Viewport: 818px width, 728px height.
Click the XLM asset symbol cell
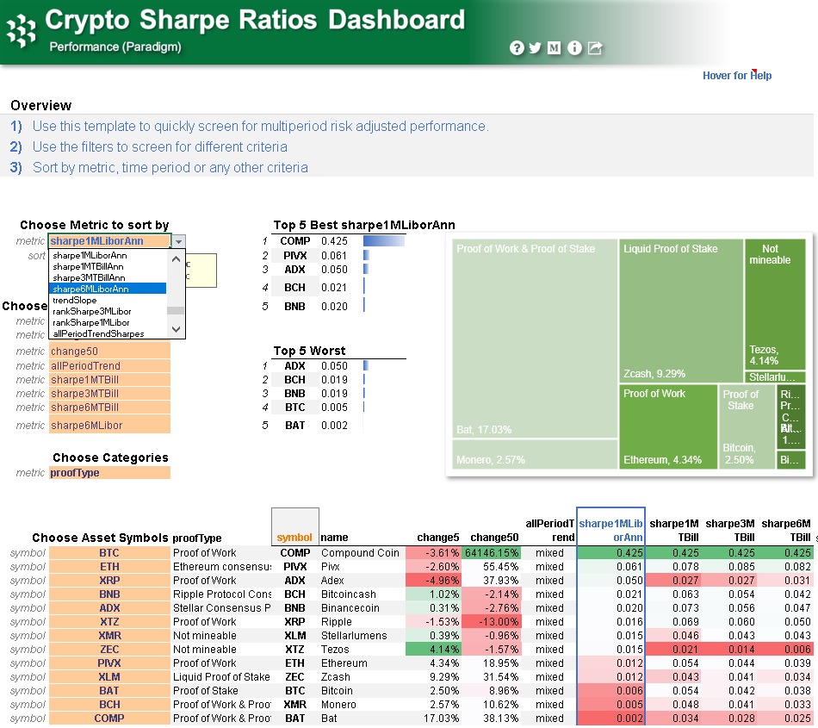[x=109, y=677]
